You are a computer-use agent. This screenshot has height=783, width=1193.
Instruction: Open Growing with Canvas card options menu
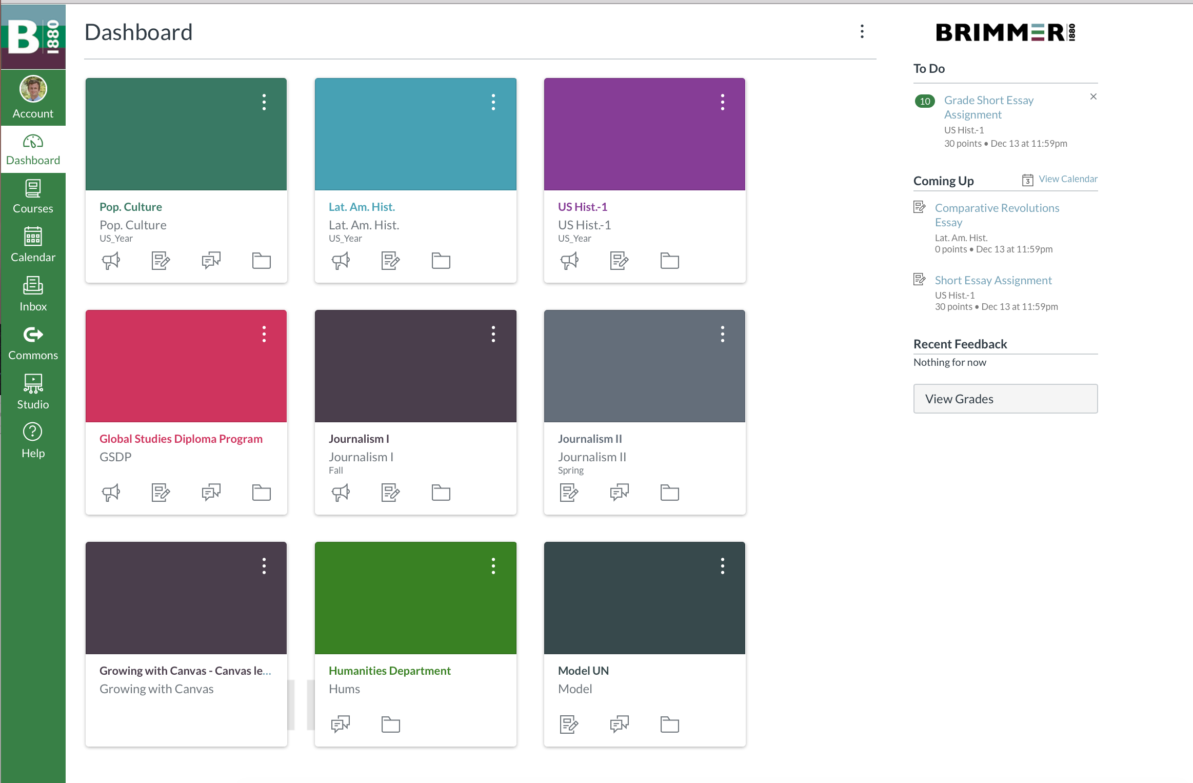coord(264,566)
